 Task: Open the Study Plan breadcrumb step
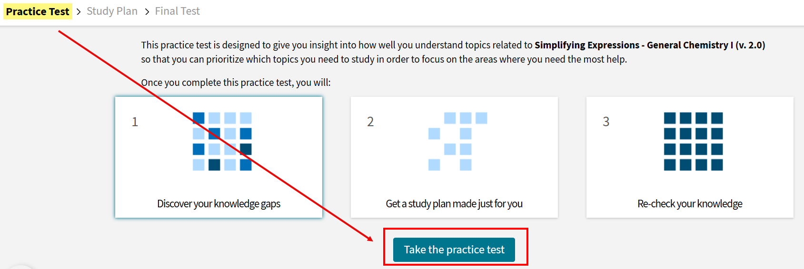112,11
